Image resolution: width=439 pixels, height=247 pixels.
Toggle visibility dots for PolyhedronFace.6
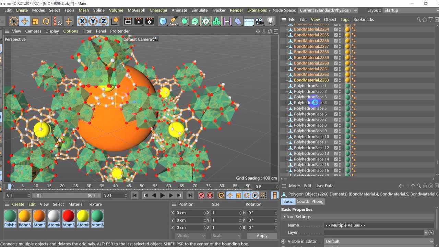[340, 114]
